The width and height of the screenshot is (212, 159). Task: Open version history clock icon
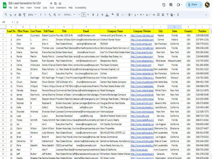pos(164,5)
